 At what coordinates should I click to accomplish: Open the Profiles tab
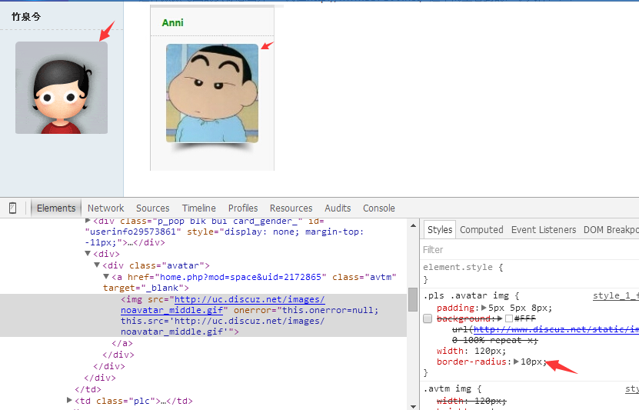243,208
